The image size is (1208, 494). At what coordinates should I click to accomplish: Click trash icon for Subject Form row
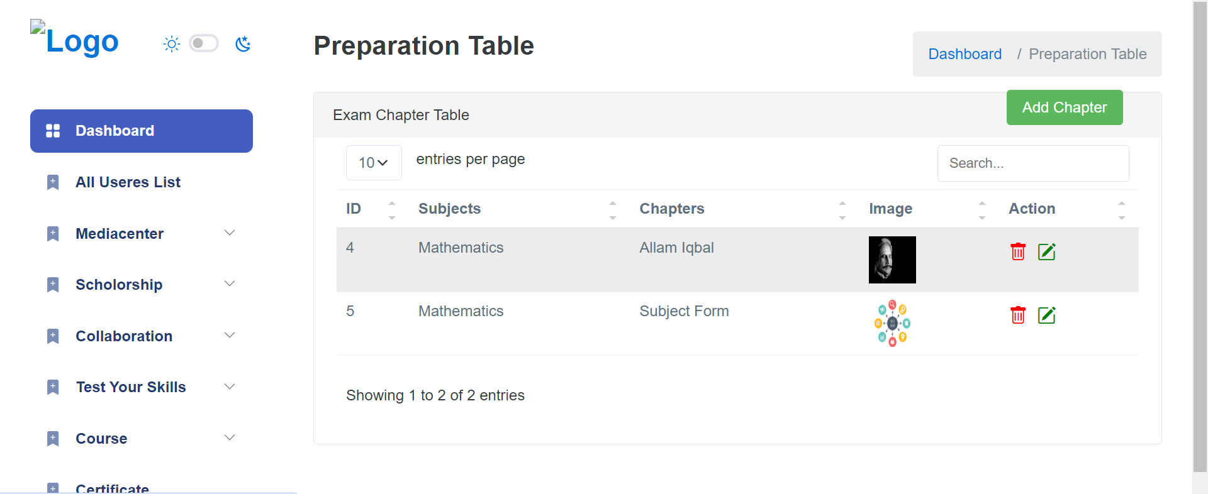coord(1017,315)
